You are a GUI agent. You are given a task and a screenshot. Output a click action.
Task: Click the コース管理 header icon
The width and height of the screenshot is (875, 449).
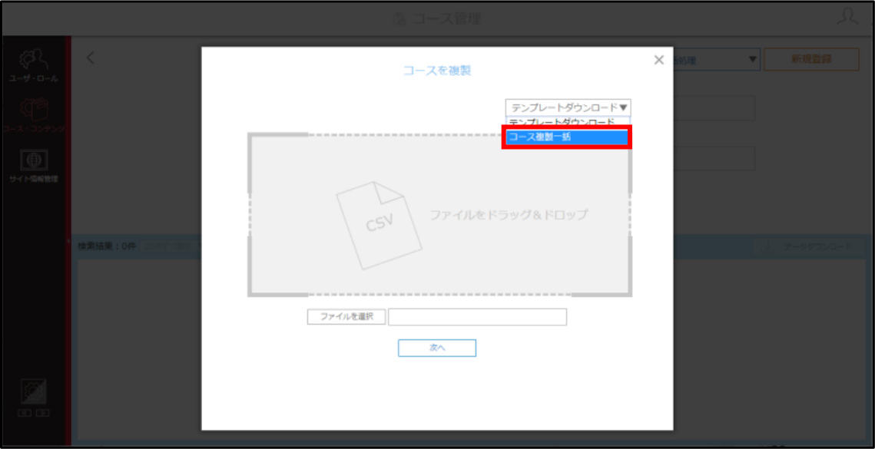[399, 19]
